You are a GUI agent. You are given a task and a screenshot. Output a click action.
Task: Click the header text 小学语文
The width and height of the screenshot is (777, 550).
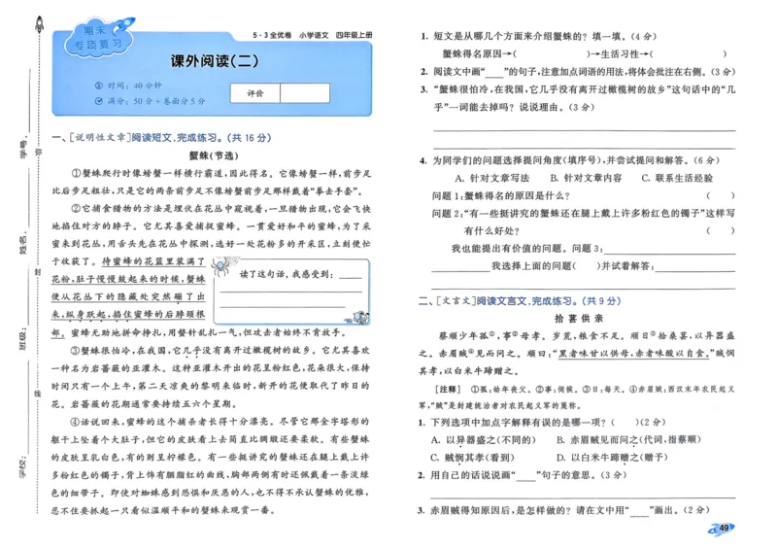pyautogui.click(x=313, y=35)
